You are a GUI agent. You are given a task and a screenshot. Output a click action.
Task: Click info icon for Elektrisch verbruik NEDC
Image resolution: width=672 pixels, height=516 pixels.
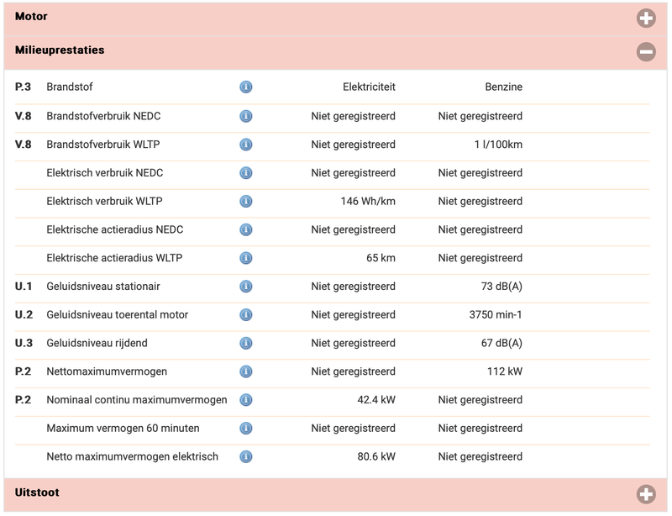tap(246, 173)
